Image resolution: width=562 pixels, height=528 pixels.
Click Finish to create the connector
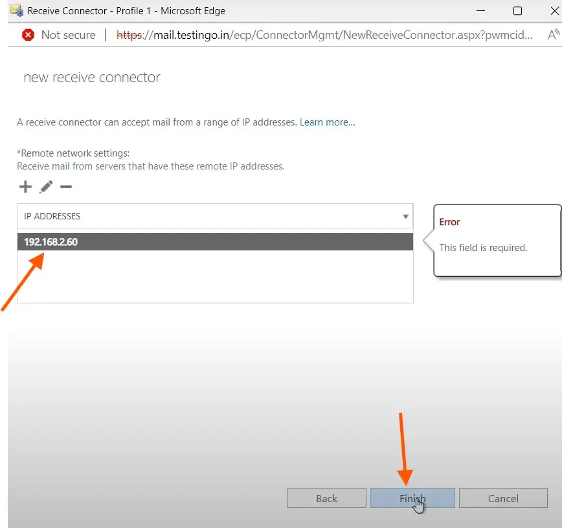point(412,498)
